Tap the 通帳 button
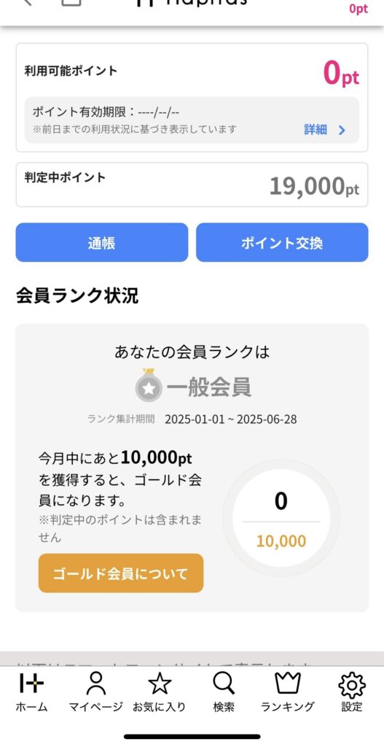This screenshot has height=747, width=384. tap(102, 242)
